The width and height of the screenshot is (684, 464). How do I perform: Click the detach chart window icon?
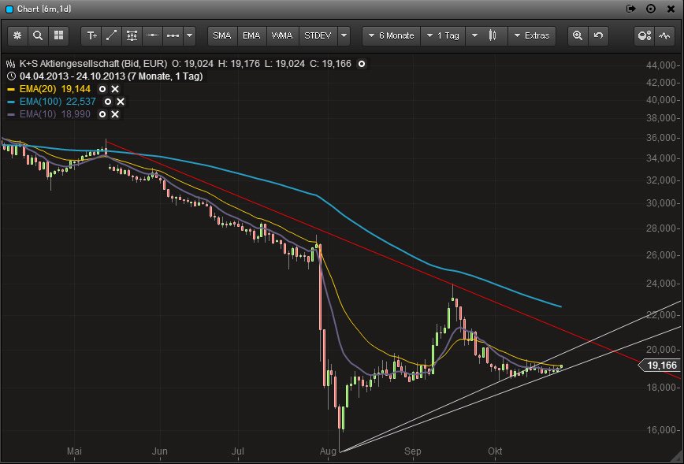click(x=630, y=9)
